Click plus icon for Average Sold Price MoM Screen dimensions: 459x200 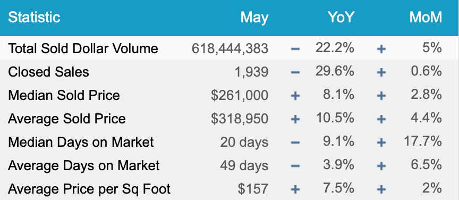coord(381,119)
